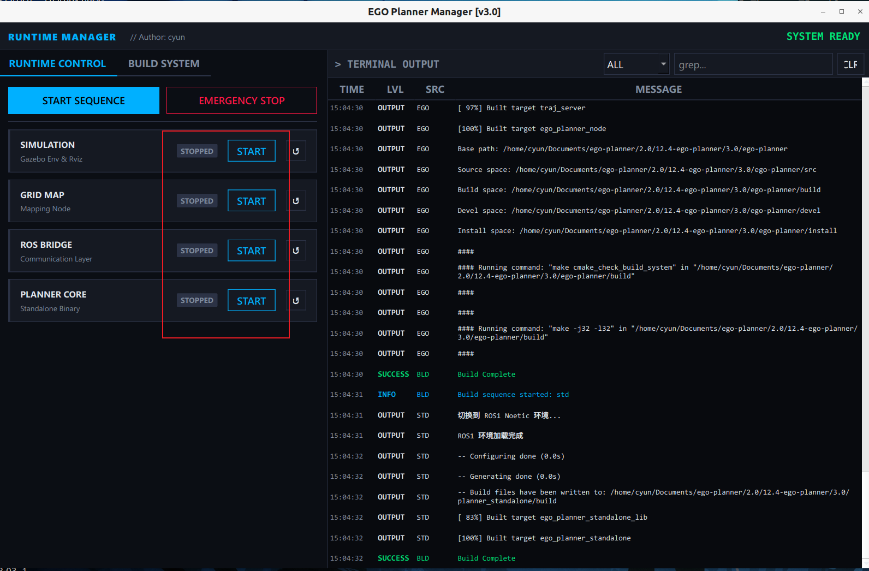This screenshot has width=869, height=571.
Task: Open the ALL log level filter dropdown
Action: (x=636, y=64)
